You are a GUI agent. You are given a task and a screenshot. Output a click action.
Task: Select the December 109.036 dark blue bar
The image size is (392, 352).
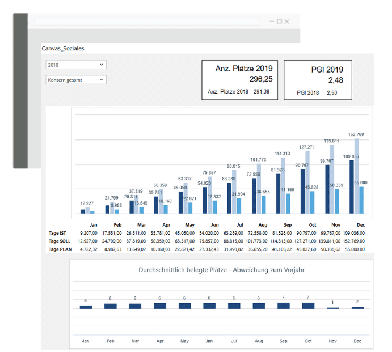click(x=352, y=187)
